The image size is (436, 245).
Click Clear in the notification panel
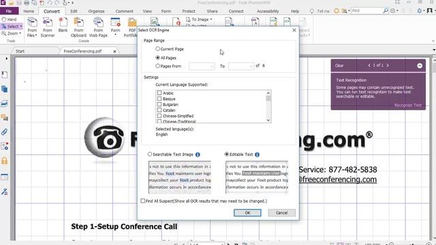tap(339, 65)
